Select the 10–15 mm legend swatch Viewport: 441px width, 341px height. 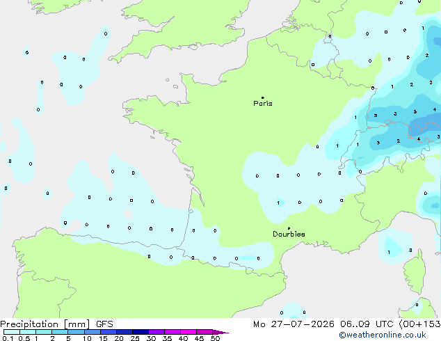point(92,332)
